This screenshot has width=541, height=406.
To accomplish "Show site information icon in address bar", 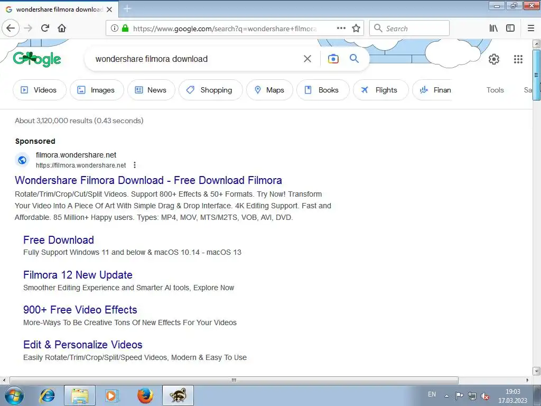I will tap(114, 29).
